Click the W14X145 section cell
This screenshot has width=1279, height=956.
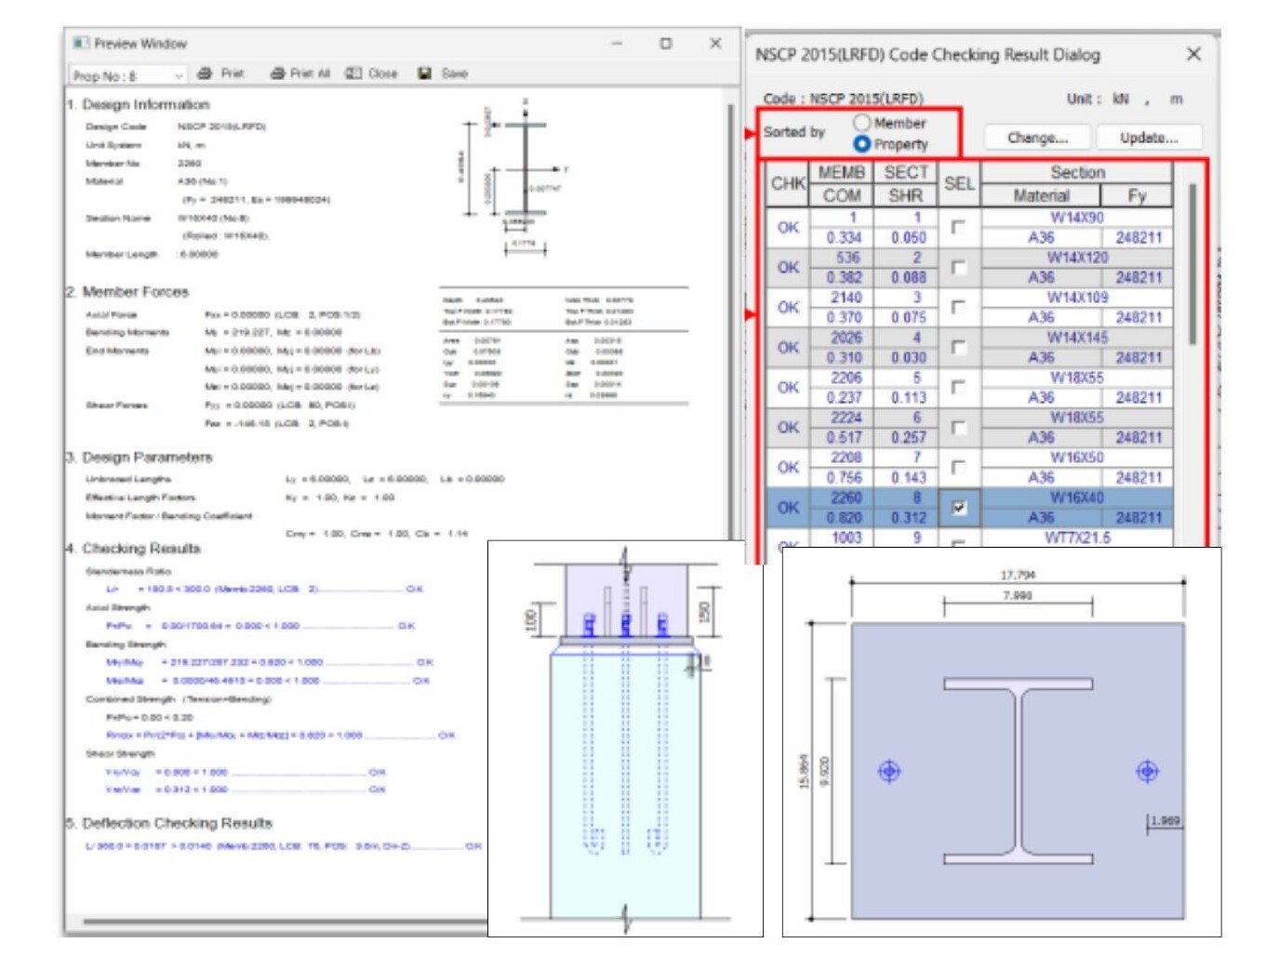pos(1077,338)
